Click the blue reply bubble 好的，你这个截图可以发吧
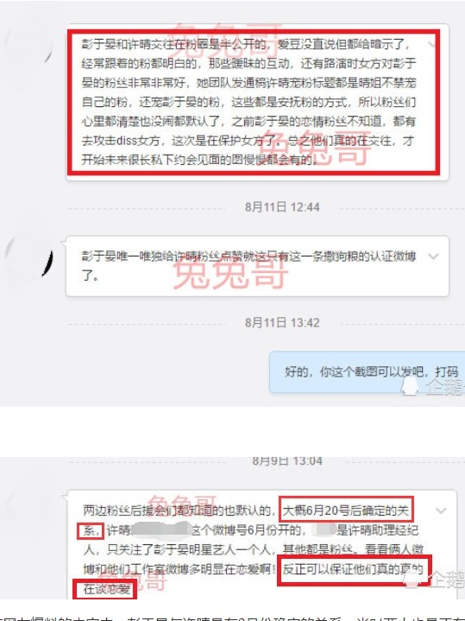The width and height of the screenshot is (465, 621). [x=368, y=372]
